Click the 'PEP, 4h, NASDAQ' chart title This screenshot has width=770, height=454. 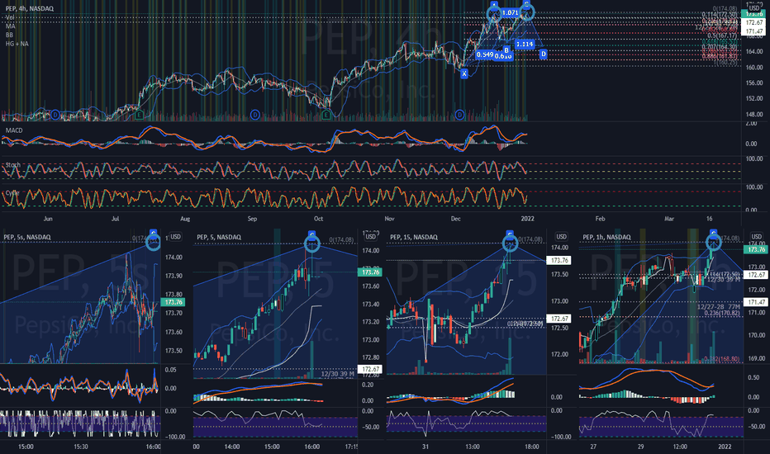(30, 8)
